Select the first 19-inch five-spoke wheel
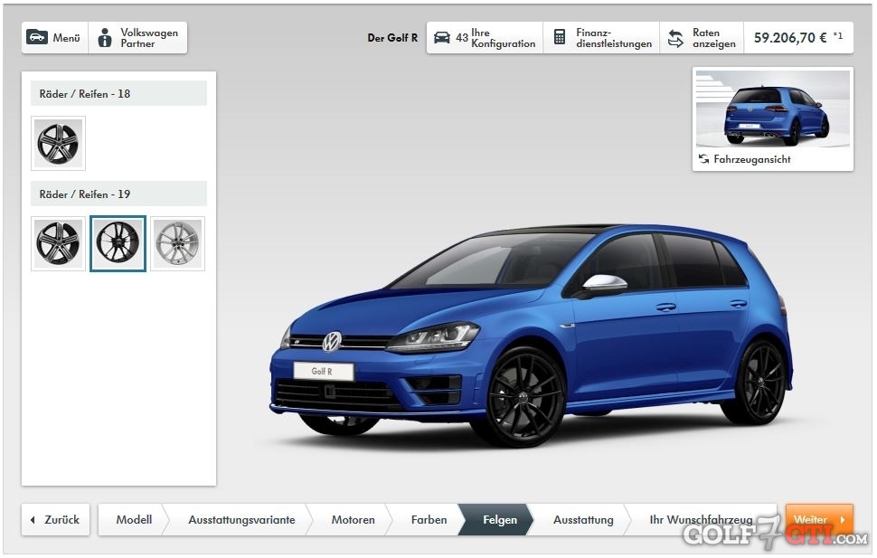 tap(58, 243)
